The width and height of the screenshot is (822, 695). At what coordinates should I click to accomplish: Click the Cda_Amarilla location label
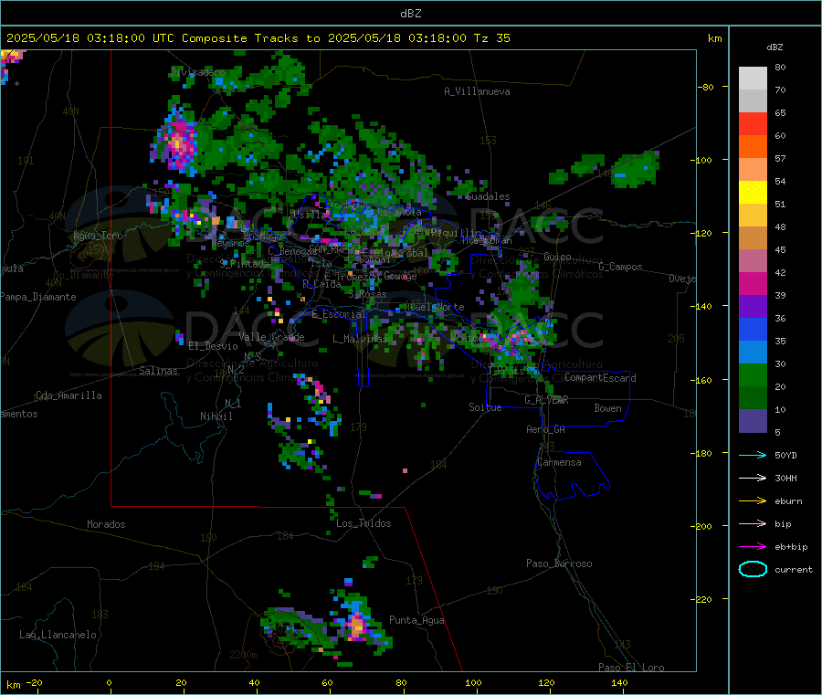pyautogui.click(x=68, y=395)
